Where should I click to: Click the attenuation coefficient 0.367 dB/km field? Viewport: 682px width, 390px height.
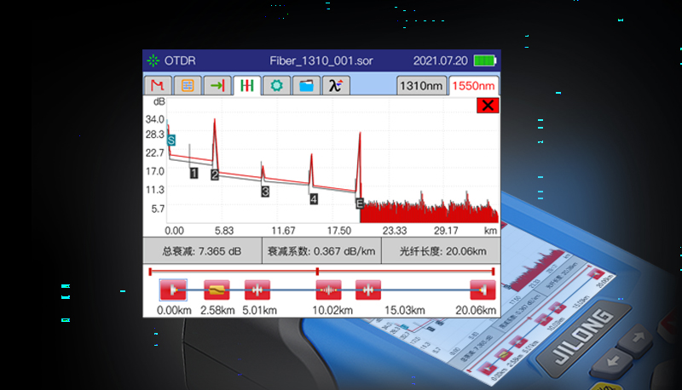[x=321, y=251]
